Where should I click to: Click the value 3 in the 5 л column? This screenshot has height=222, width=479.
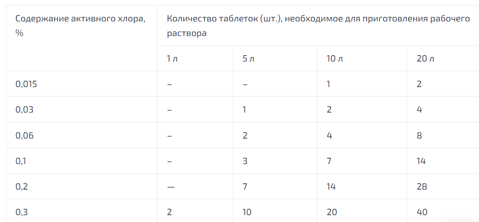point(245,161)
